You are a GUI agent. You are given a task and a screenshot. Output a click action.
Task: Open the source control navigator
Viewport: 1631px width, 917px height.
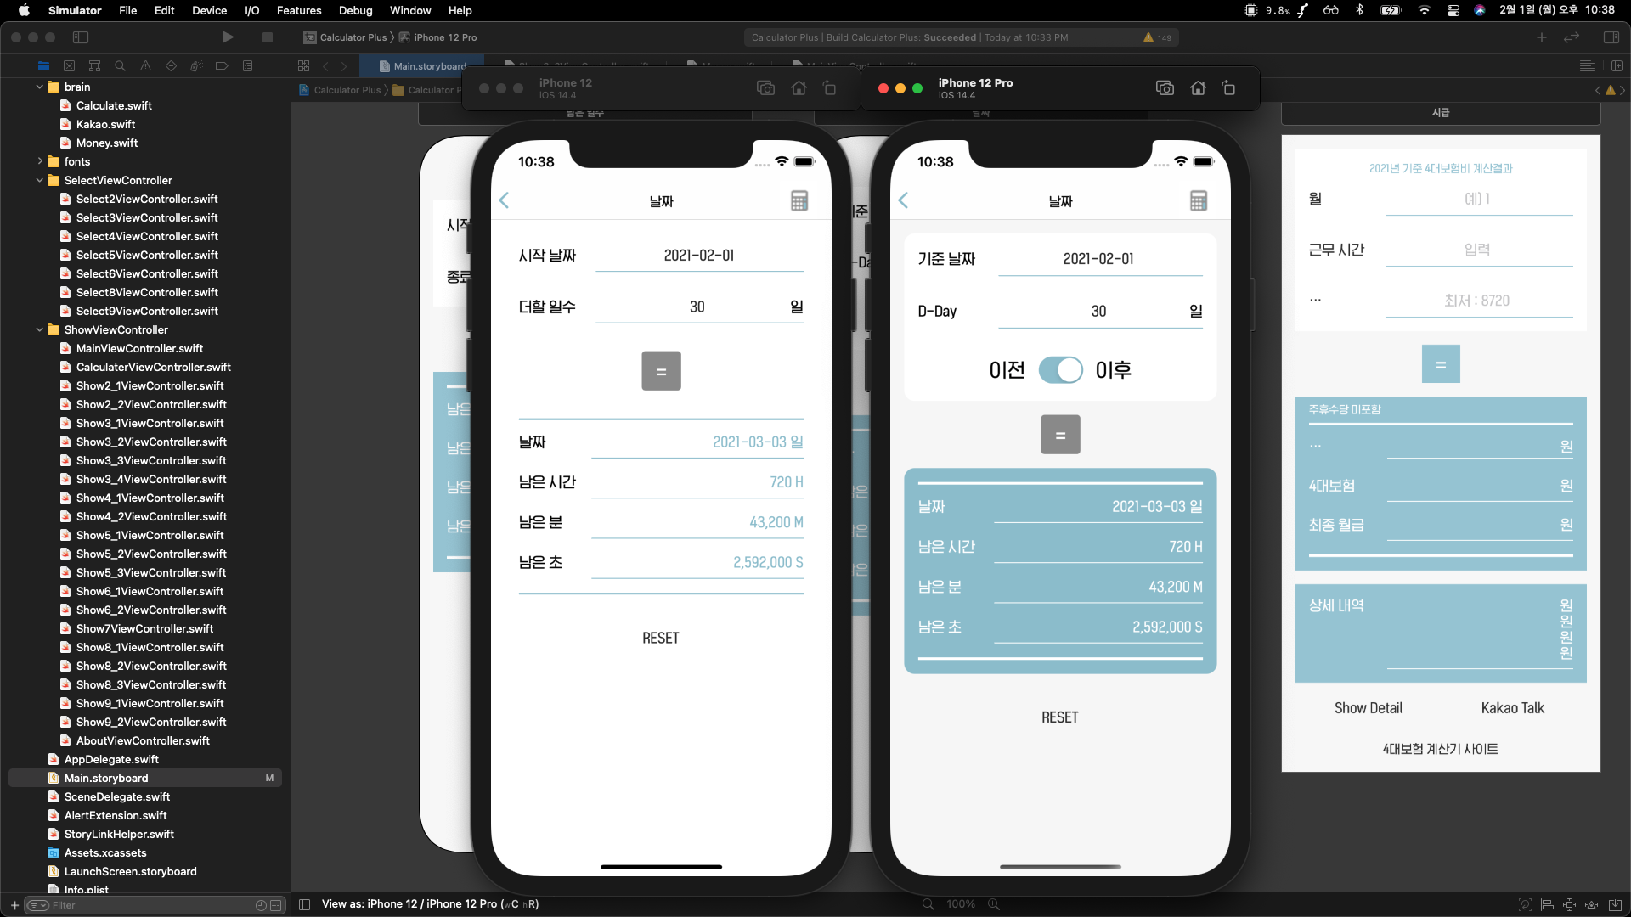click(70, 66)
